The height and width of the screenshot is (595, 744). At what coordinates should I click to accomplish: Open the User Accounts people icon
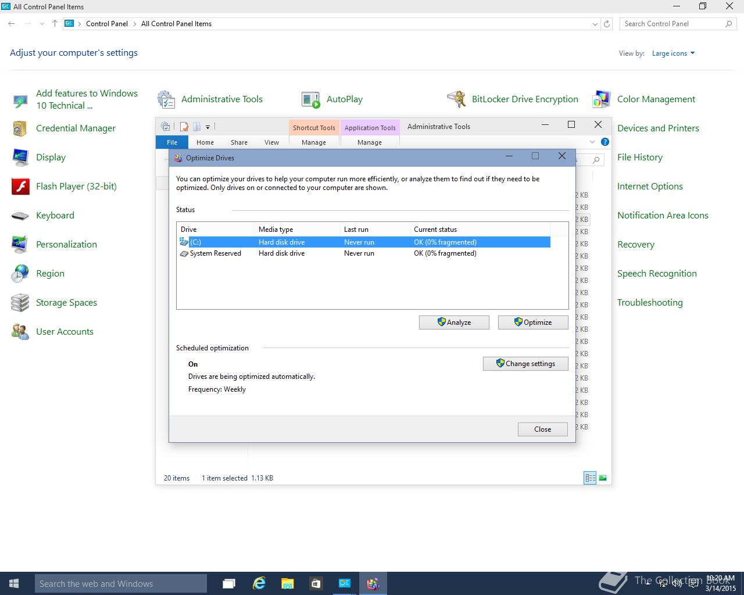click(x=20, y=332)
